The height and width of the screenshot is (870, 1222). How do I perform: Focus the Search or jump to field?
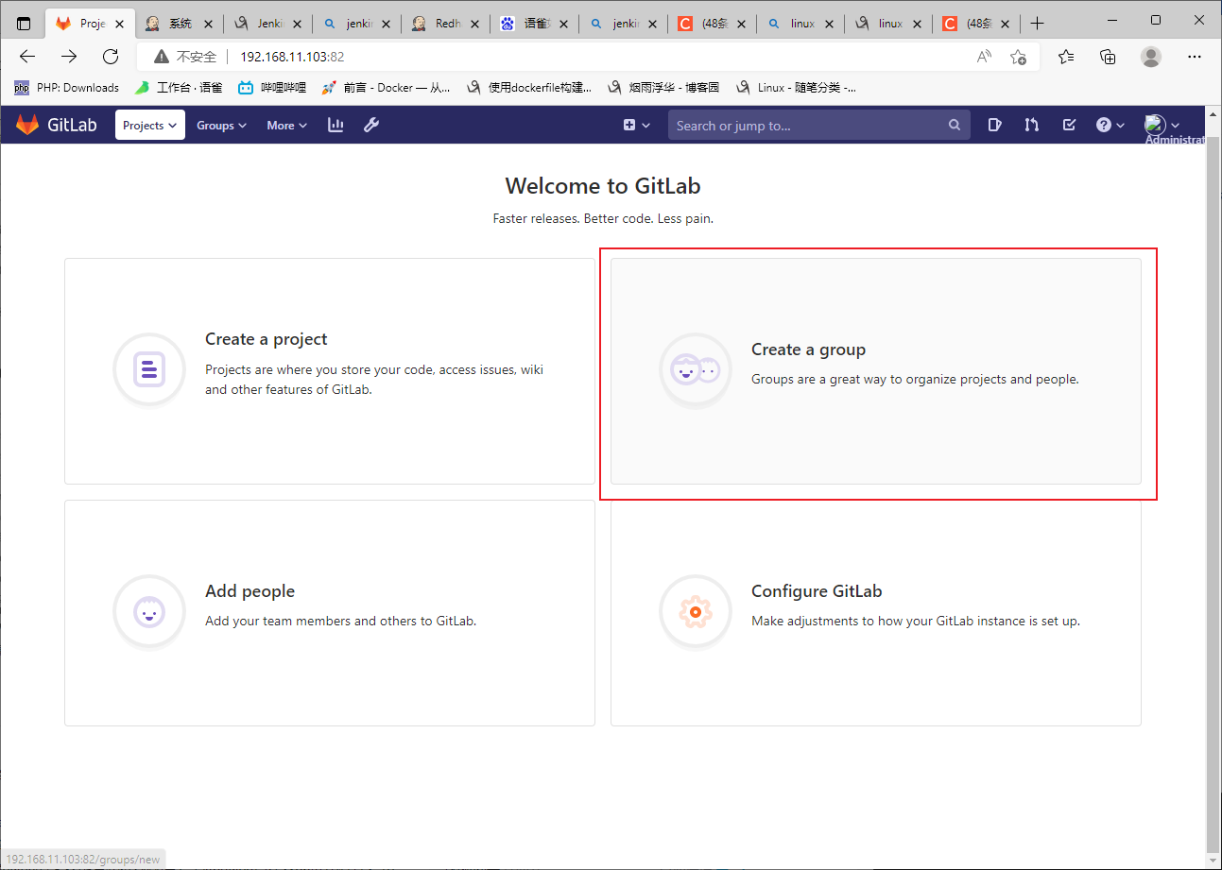819,126
